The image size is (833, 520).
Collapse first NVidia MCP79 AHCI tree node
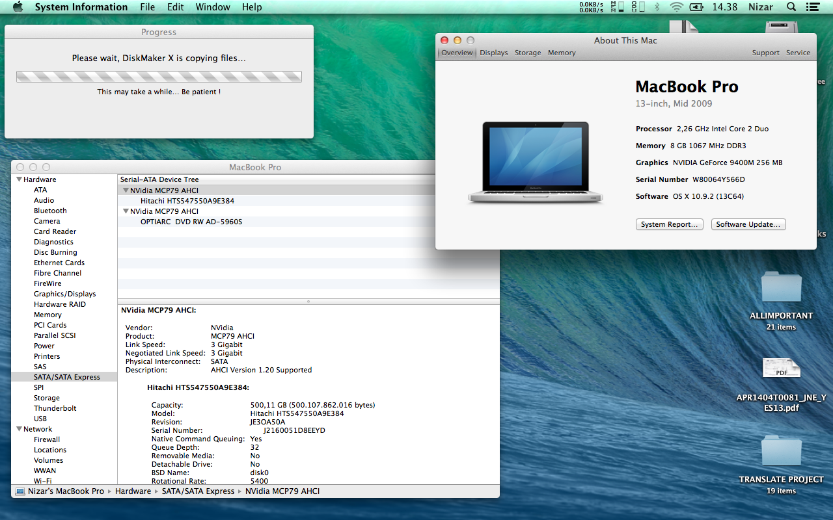pos(126,190)
